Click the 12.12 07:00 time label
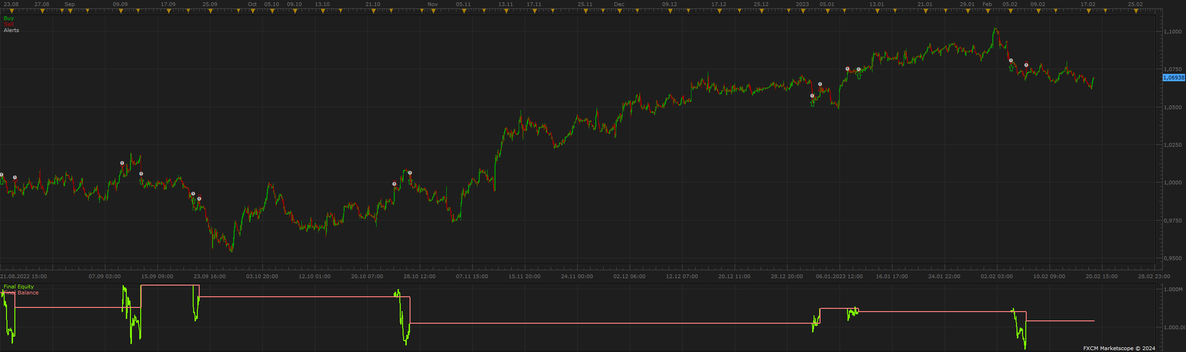 click(x=682, y=276)
